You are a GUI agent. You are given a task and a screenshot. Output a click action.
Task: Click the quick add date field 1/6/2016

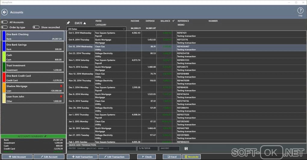147,149
